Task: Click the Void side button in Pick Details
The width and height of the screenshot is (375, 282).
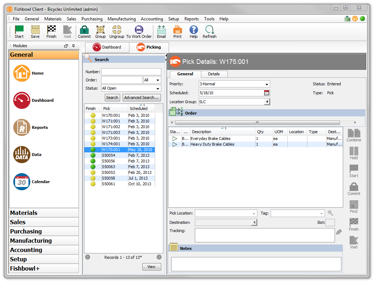Action: click(354, 242)
